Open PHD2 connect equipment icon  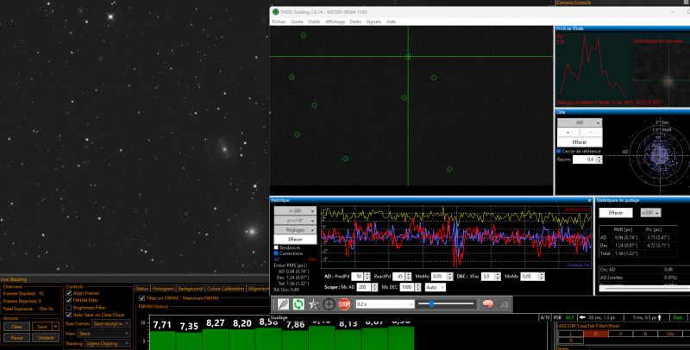[284, 303]
